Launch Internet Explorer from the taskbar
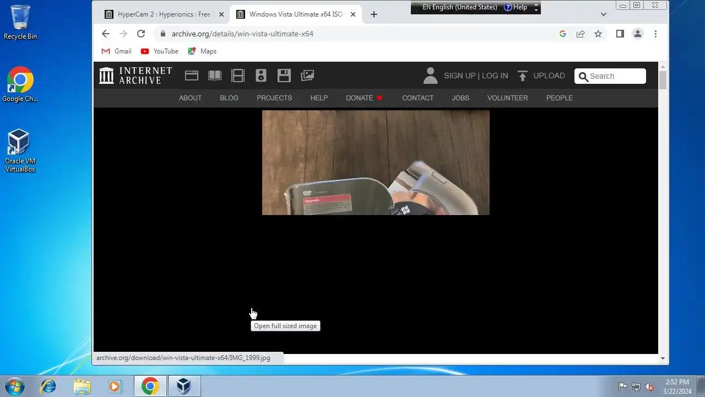This screenshot has width=705, height=397. point(48,386)
